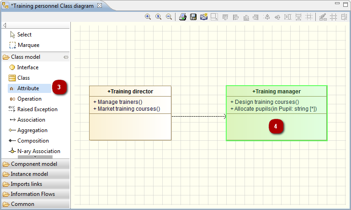
Task: Select the Operation palette tool
Action: tap(29, 99)
